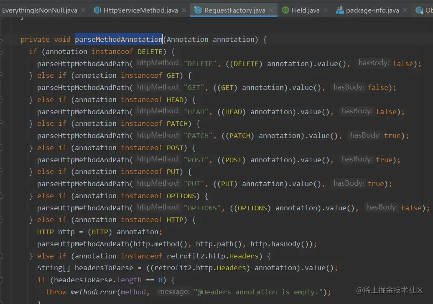Click the 'false' value on the GET line
Screen dimensions: 433x304
pyautogui.click(x=378, y=88)
